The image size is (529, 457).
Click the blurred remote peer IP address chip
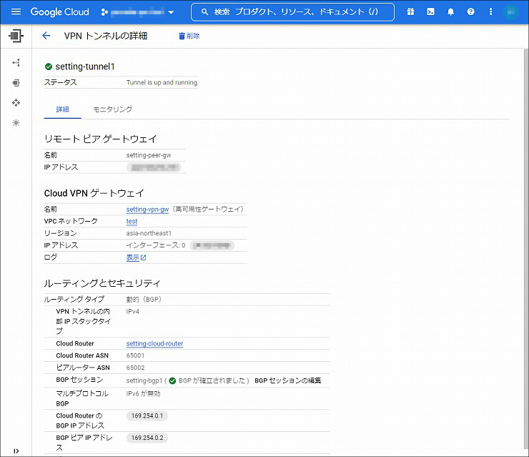pos(154,167)
